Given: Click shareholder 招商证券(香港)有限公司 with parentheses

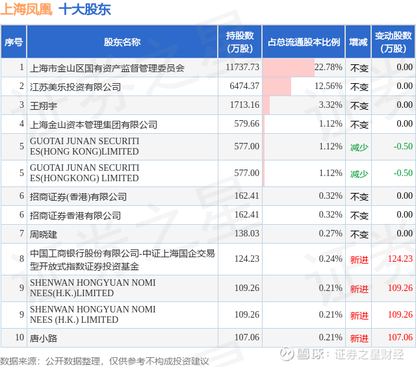Looking at the screenshot, I should pyautogui.click(x=78, y=197).
